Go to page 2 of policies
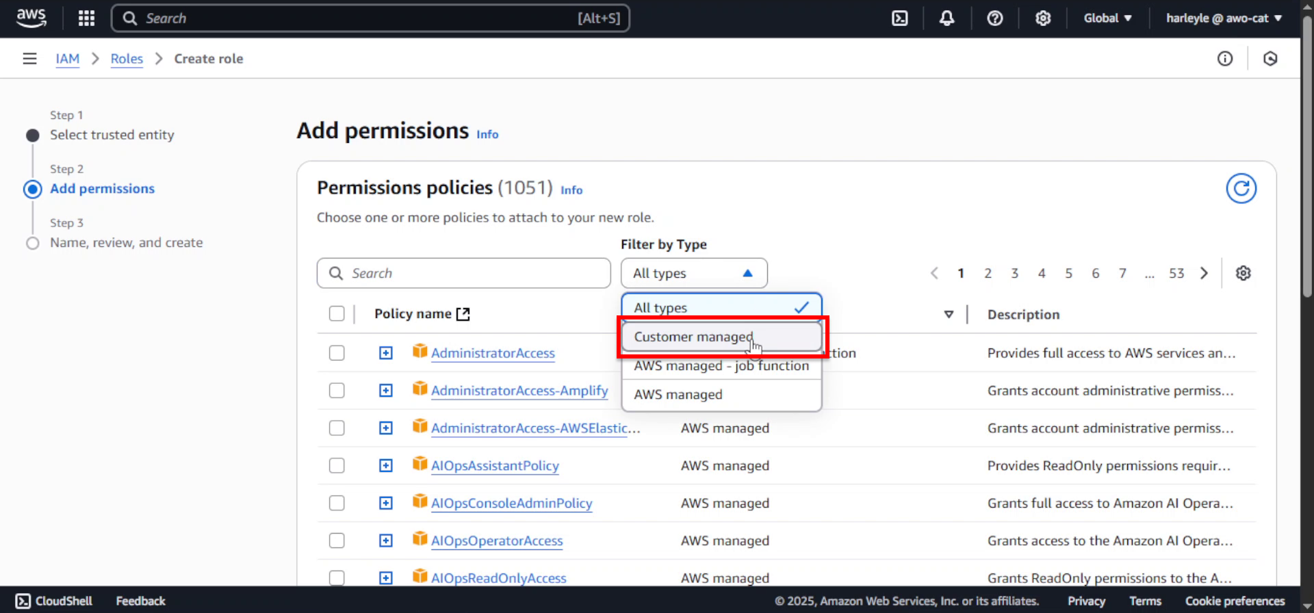The width and height of the screenshot is (1314, 613). pos(988,273)
